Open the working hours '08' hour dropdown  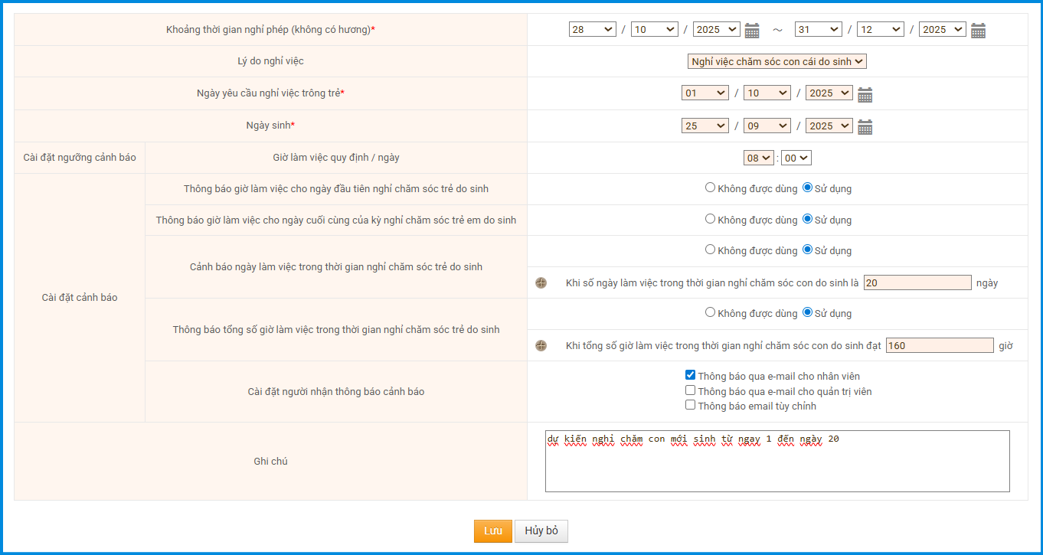(758, 158)
